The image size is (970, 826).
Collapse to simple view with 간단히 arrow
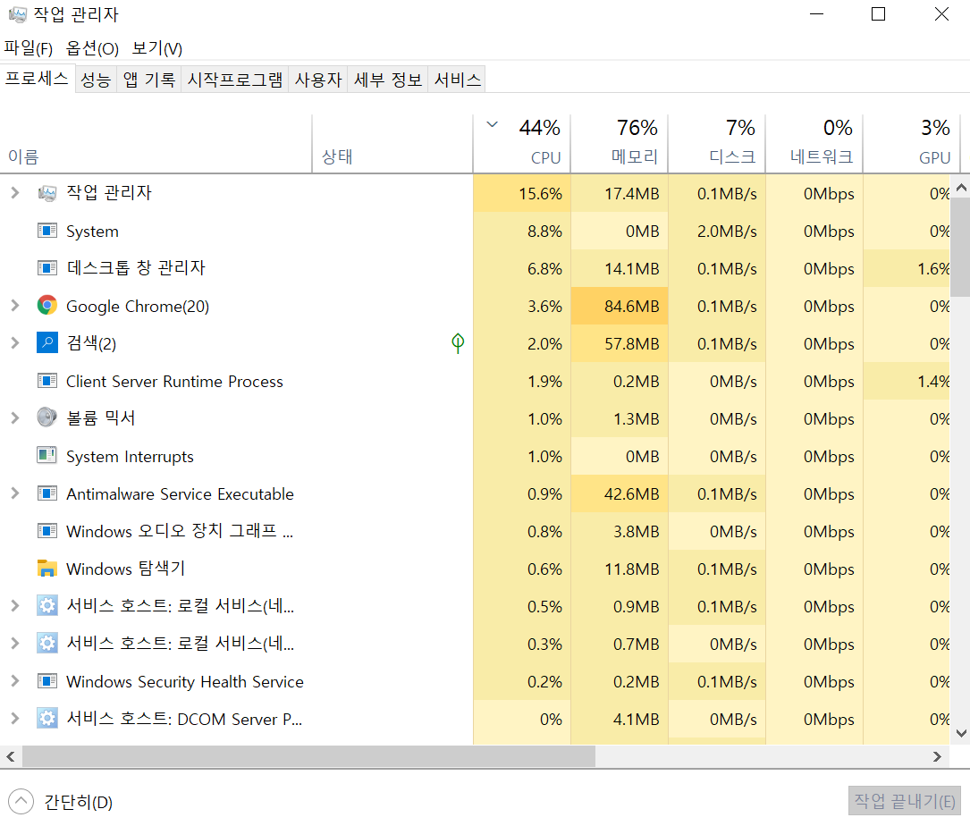(21, 802)
